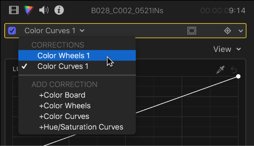Add a new Color Wheels correction

(x=65, y=106)
